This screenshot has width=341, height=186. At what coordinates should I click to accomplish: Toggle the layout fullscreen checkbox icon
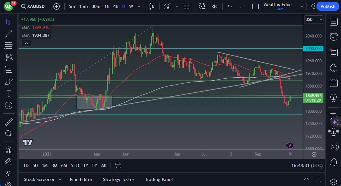255,6
